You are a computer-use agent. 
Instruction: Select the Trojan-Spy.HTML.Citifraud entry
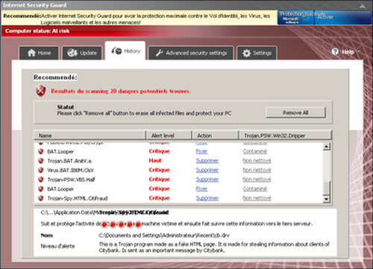[178, 198]
